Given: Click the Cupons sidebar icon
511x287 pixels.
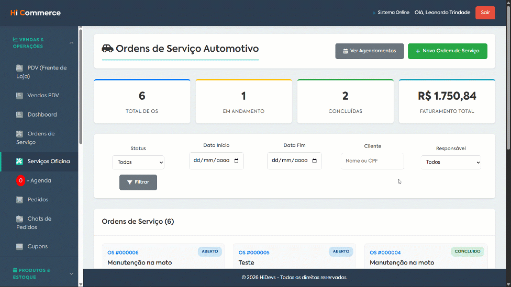Looking at the screenshot, I should (19, 246).
